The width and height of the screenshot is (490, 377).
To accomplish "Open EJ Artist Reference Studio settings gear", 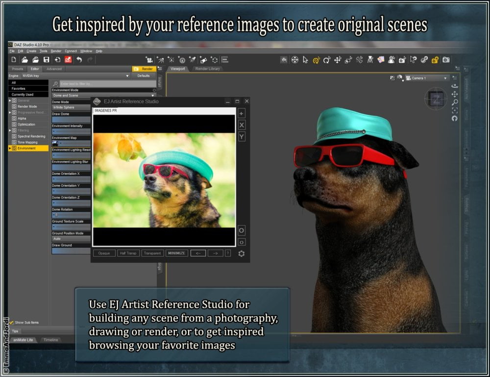I will pos(241,253).
